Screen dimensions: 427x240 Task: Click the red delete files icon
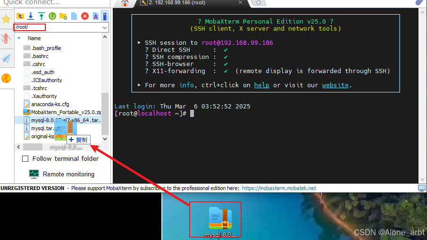[x=85, y=16]
